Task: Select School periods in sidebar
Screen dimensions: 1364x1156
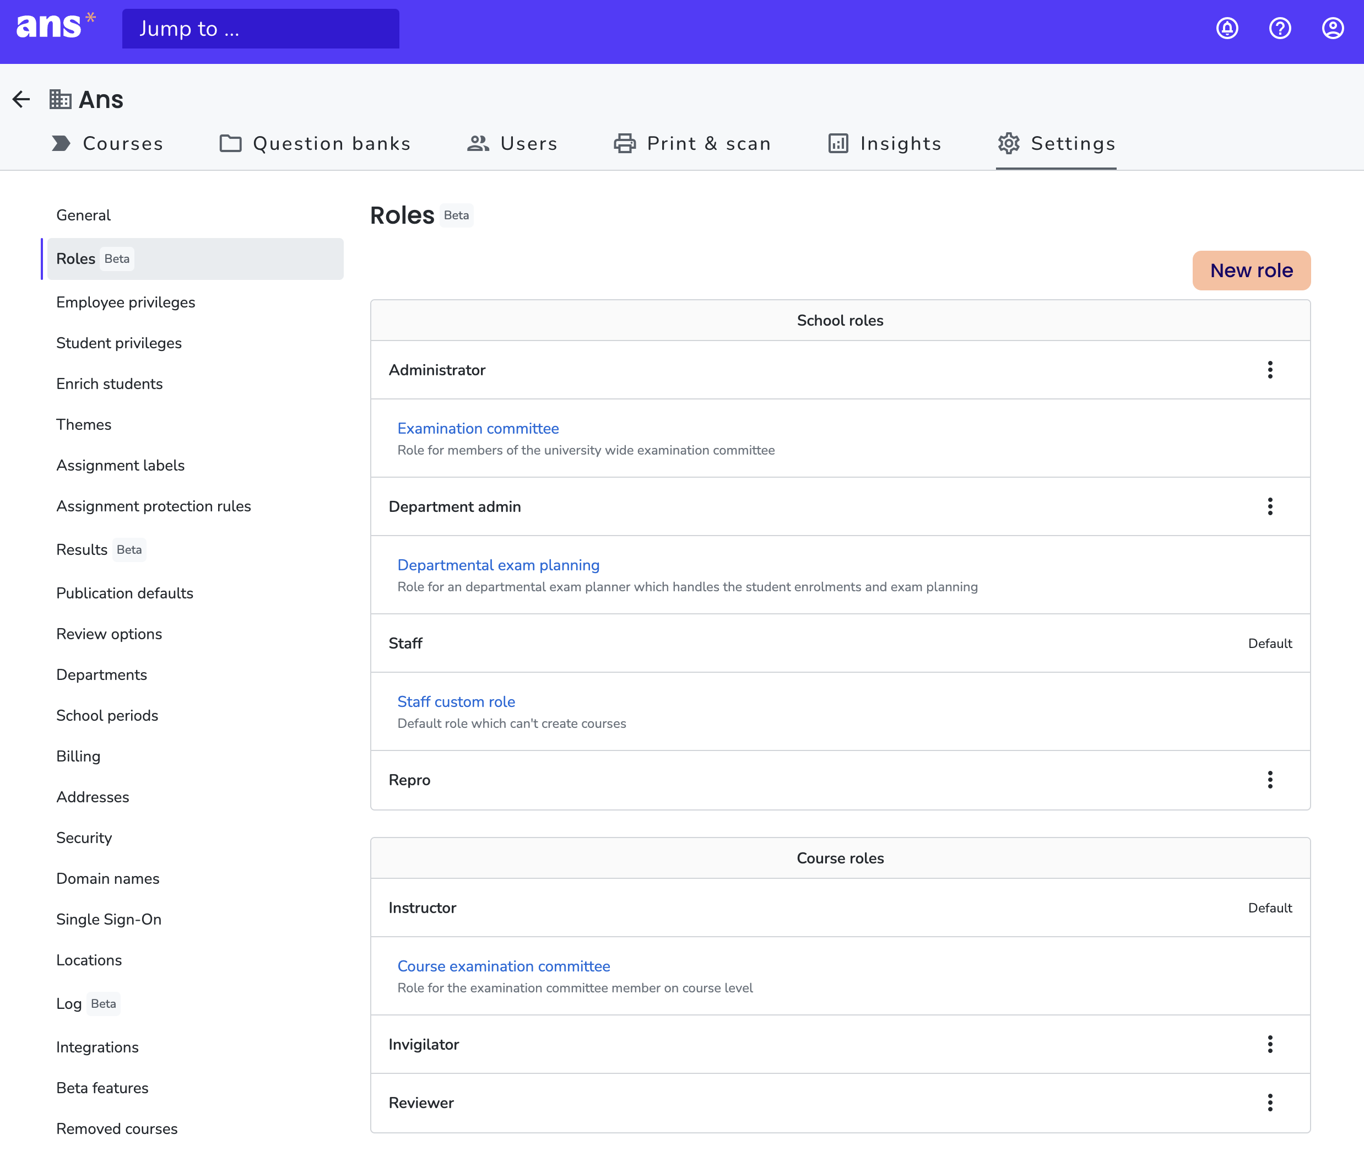Action: (195, 716)
